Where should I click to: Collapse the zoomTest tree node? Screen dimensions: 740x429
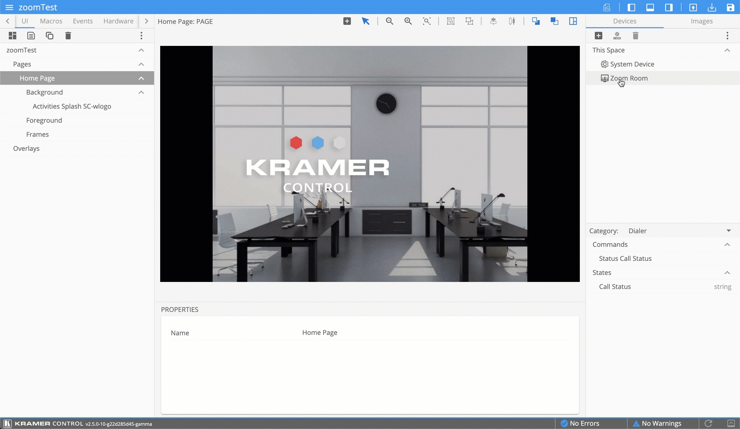(141, 50)
